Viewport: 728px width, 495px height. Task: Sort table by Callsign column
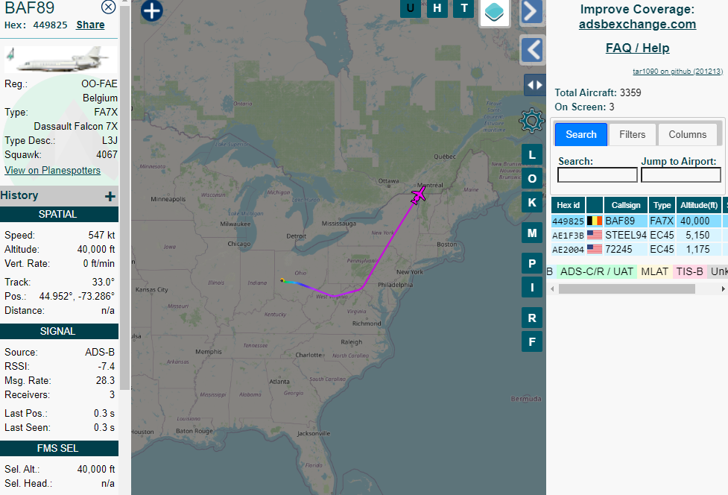pos(626,205)
